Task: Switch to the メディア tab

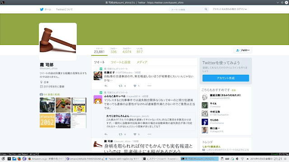Action: tap(142, 62)
